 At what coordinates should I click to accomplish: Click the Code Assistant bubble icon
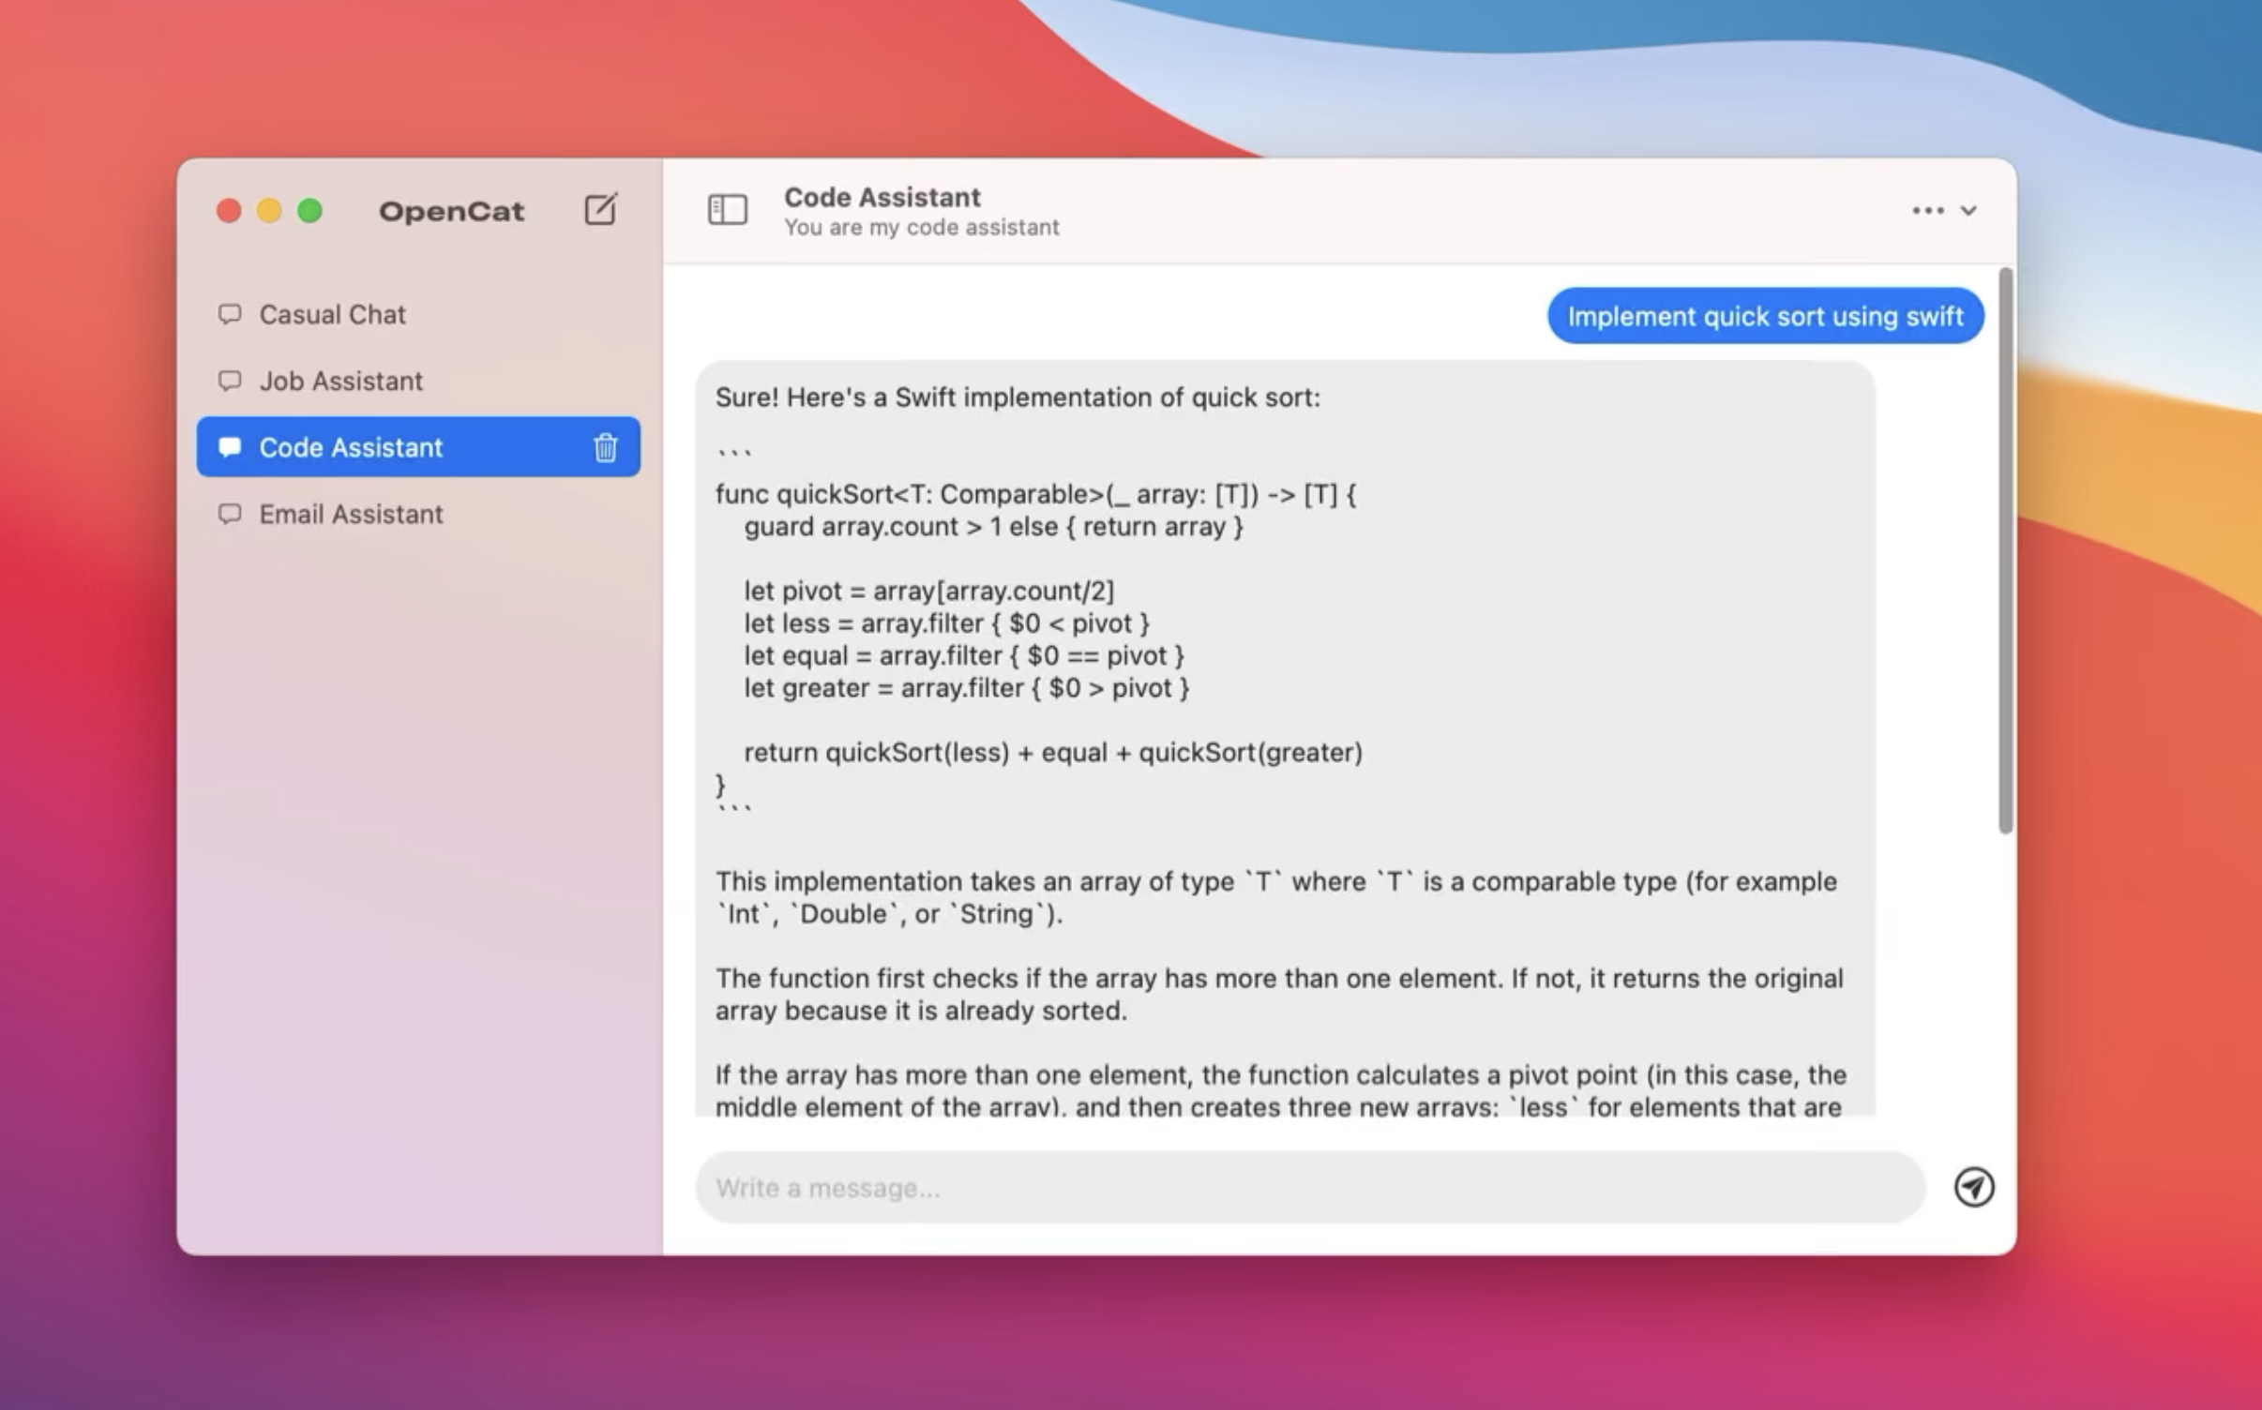[x=230, y=447]
